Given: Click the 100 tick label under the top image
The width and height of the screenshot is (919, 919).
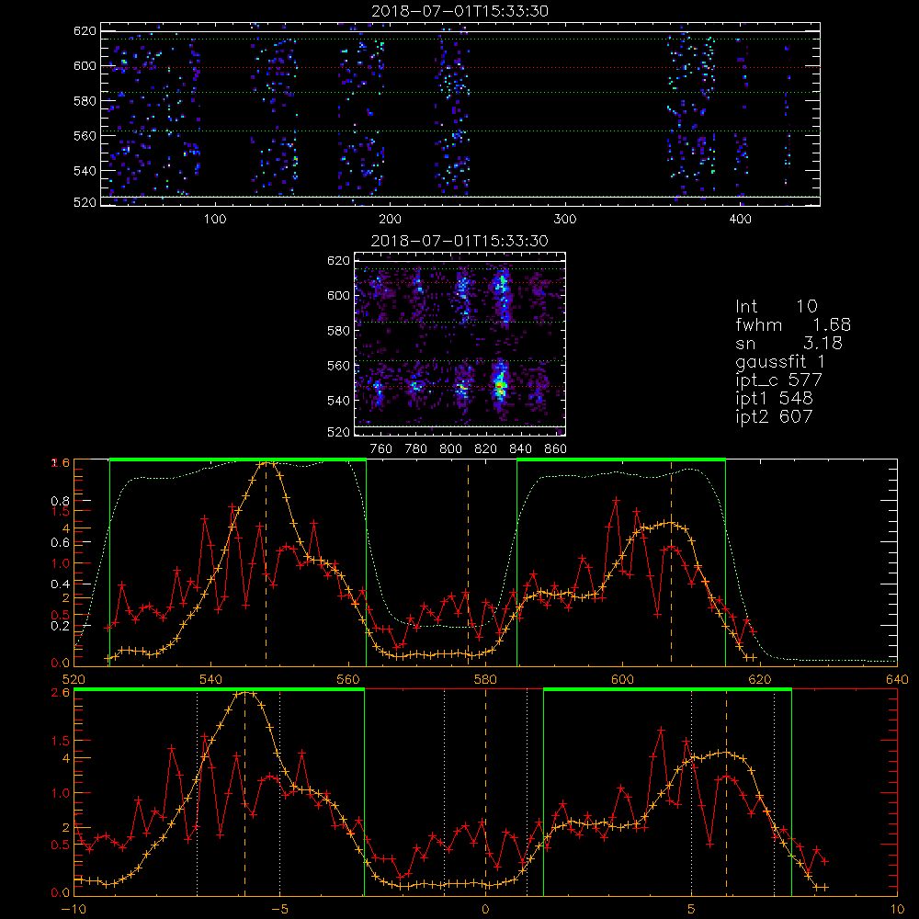Looking at the screenshot, I should tap(214, 220).
